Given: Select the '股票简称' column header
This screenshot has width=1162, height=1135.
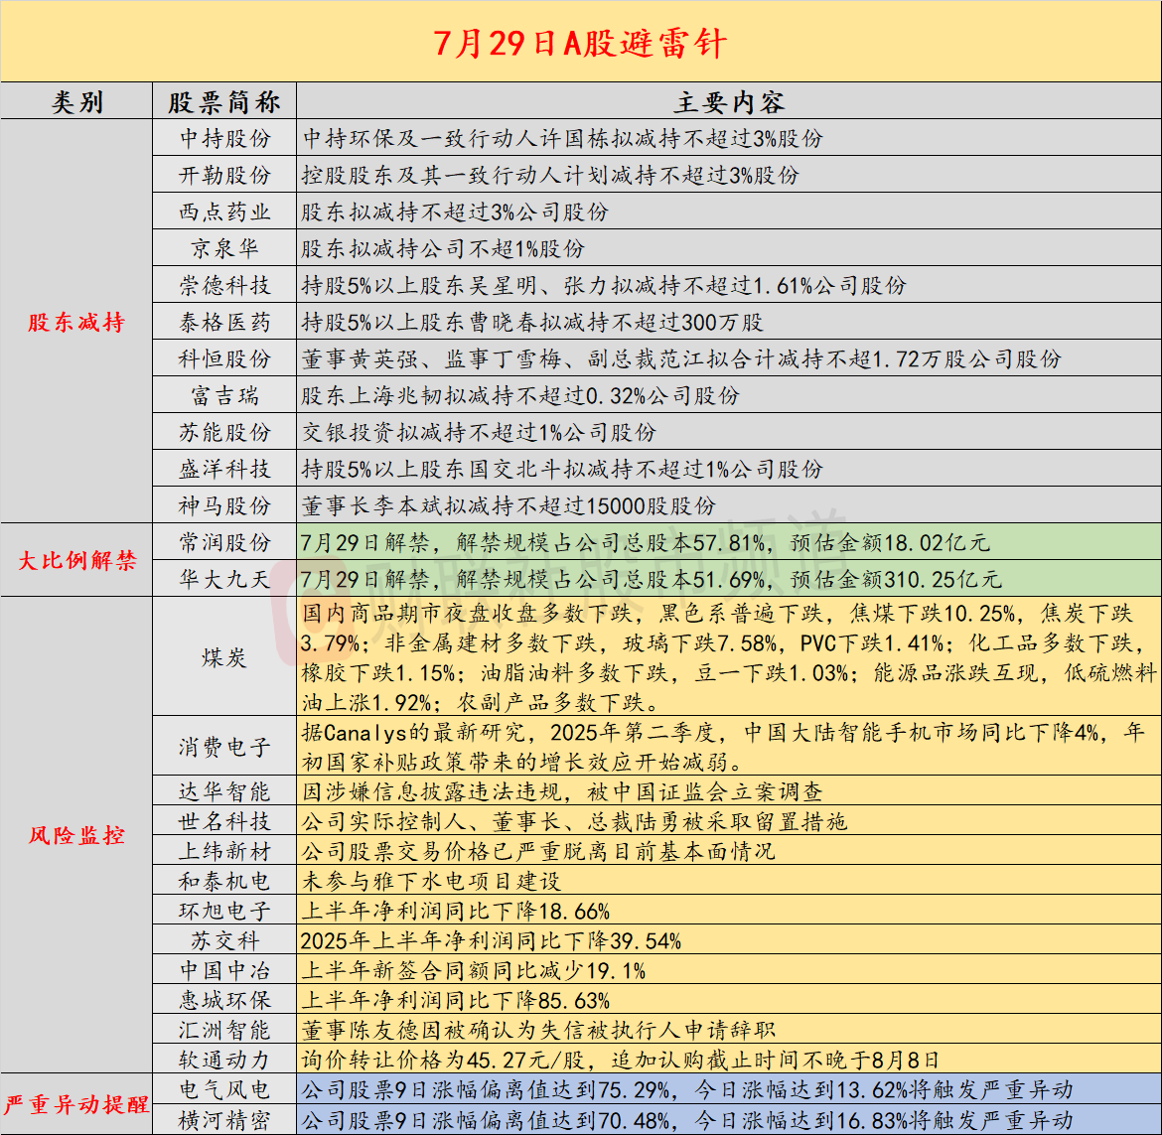Looking at the screenshot, I should pyautogui.click(x=224, y=101).
